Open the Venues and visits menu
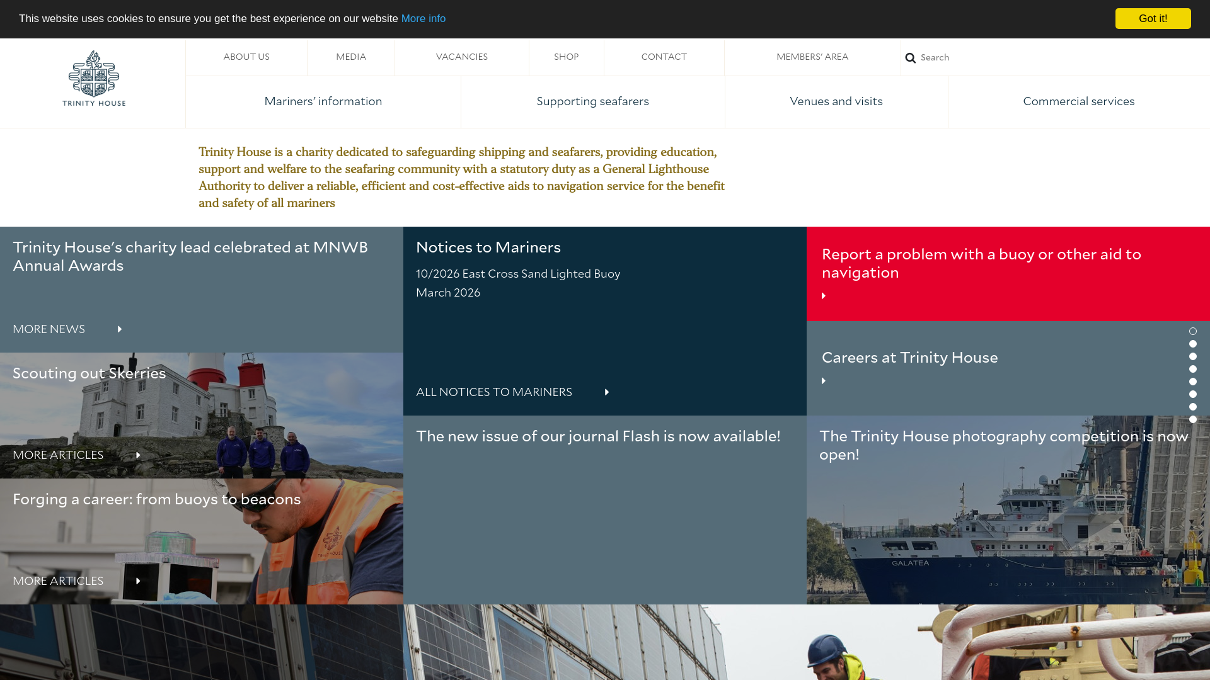The image size is (1210, 680). (x=836, y=101)
